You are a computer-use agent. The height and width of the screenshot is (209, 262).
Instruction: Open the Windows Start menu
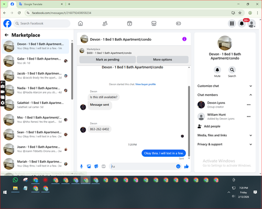pos(5,192)
